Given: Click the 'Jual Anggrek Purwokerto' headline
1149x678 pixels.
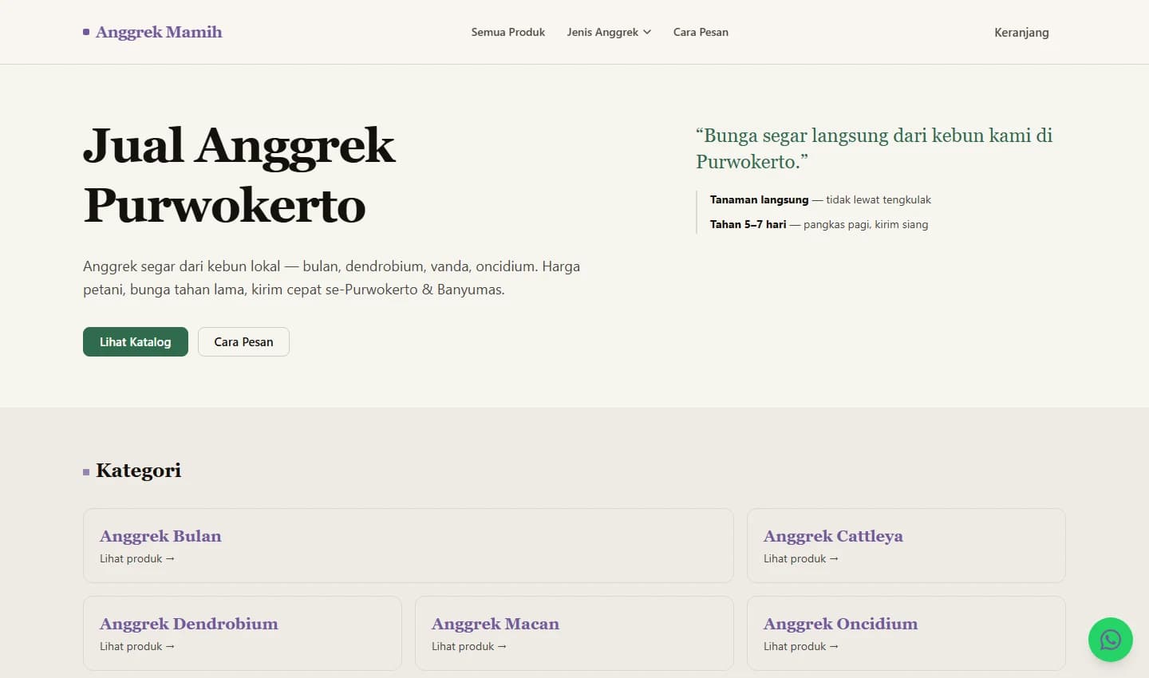Looking at the screenshot, I should [239, 175].
